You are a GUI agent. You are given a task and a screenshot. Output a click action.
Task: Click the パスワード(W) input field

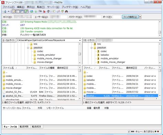tap(92, 17)
